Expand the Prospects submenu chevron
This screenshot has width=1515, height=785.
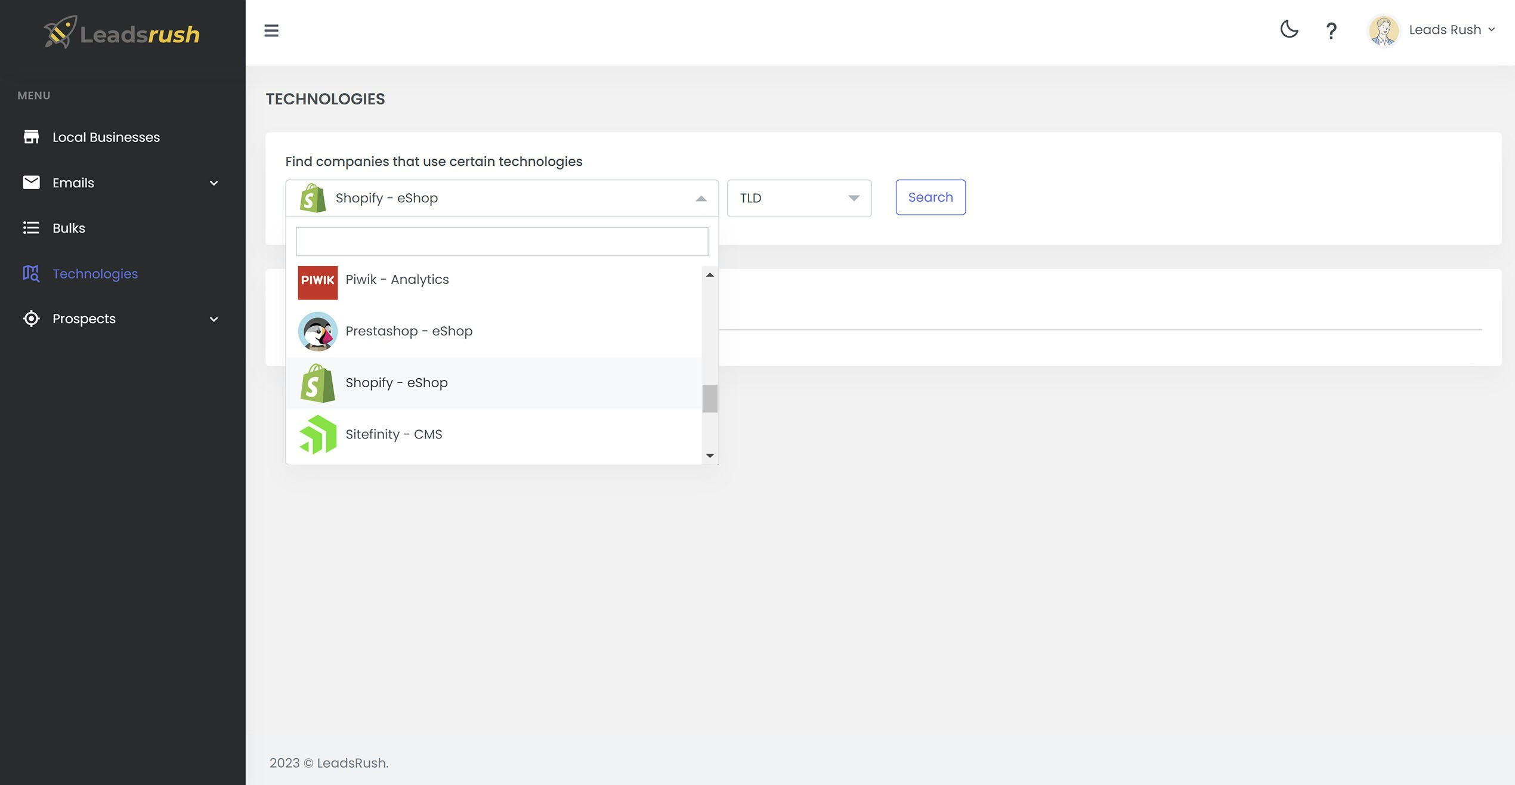coord(214,319)
